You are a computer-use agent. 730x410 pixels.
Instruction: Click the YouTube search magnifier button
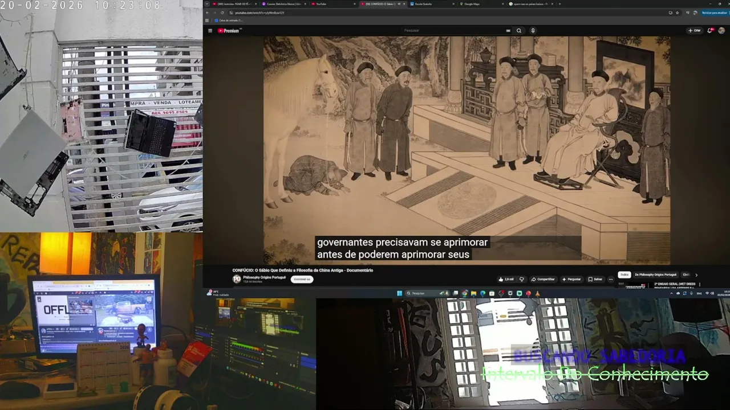tap(519, 31)
